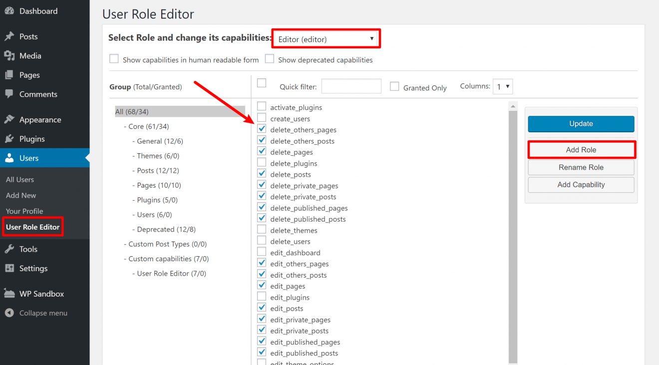Uncheck the delete_others_pages capability

pyautogui.click(x=262, y=128)
